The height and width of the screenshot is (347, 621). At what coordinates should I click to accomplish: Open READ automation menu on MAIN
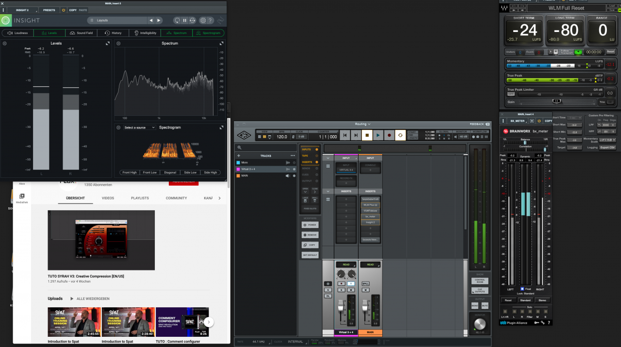coord(371,265)
